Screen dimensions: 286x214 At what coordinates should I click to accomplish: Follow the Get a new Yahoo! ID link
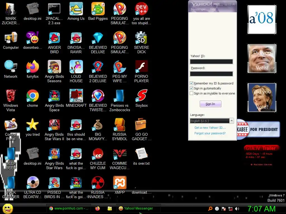pos(210,128)
